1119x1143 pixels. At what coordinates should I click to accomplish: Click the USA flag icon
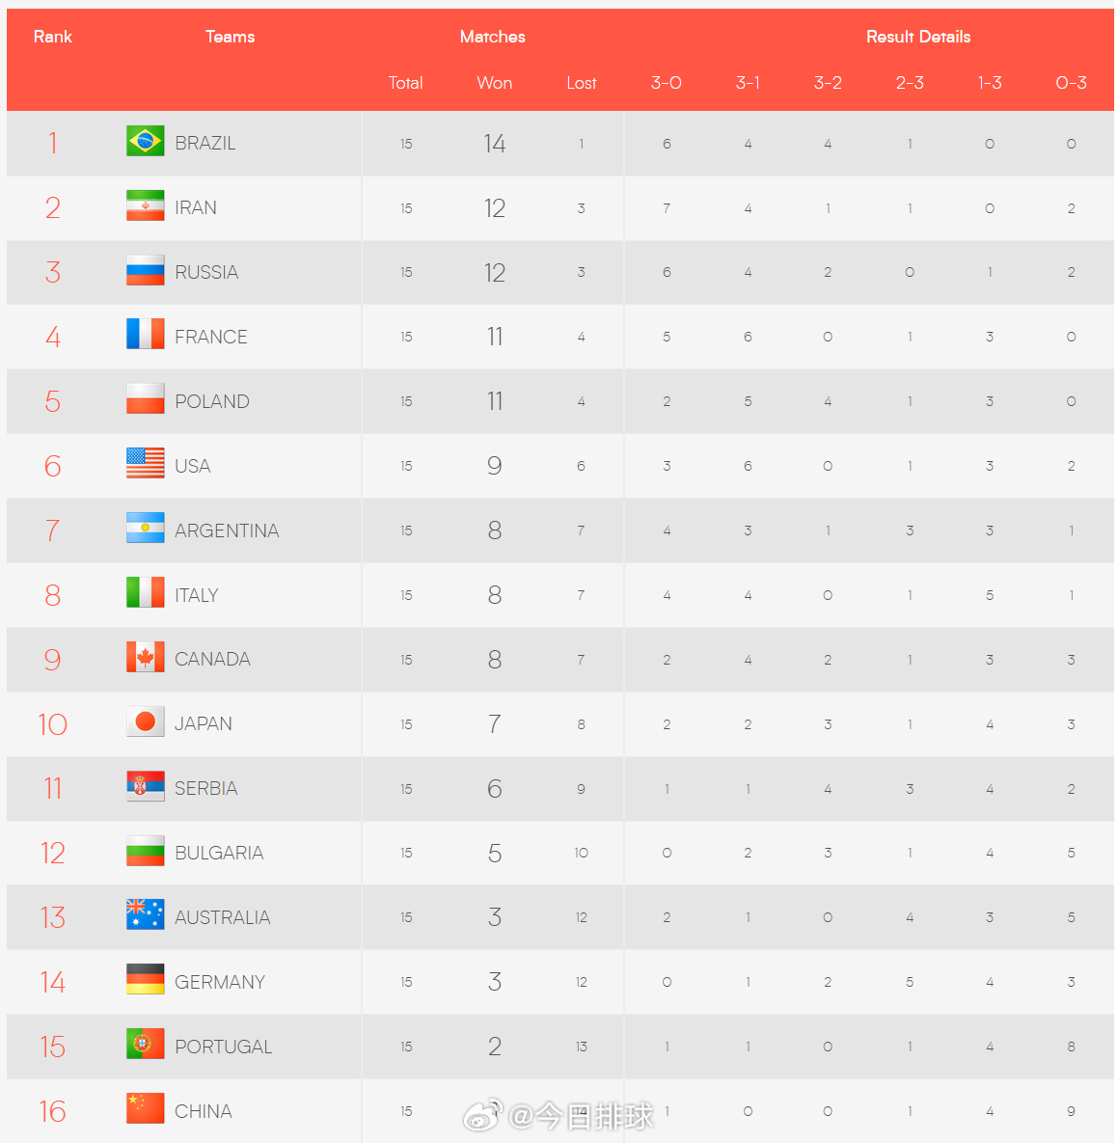[x=145, y=464]
